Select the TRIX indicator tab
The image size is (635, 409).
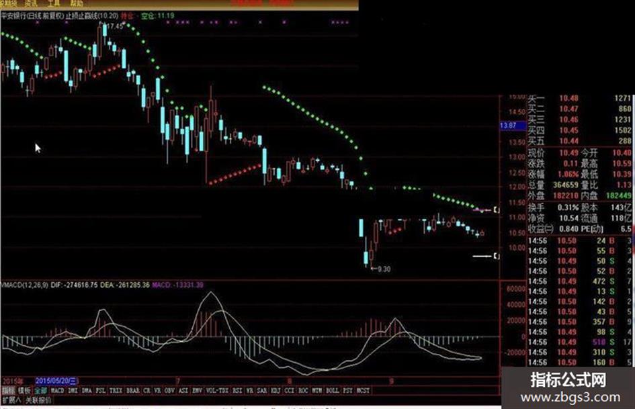(x=116, y=391)
